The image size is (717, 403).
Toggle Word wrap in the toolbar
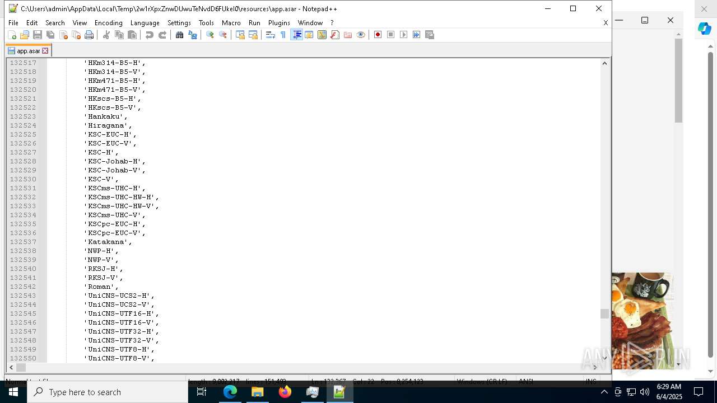tap(271, 35)
